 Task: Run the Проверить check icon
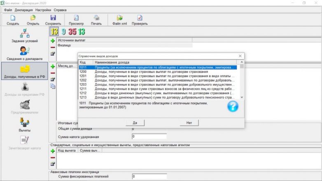(140, 18)
